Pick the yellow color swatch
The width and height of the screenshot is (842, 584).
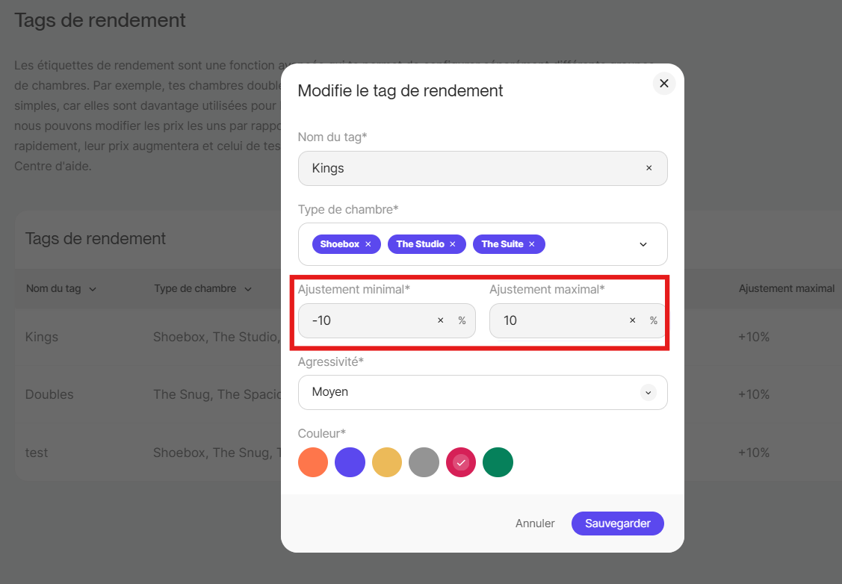(x=387, y=462)
